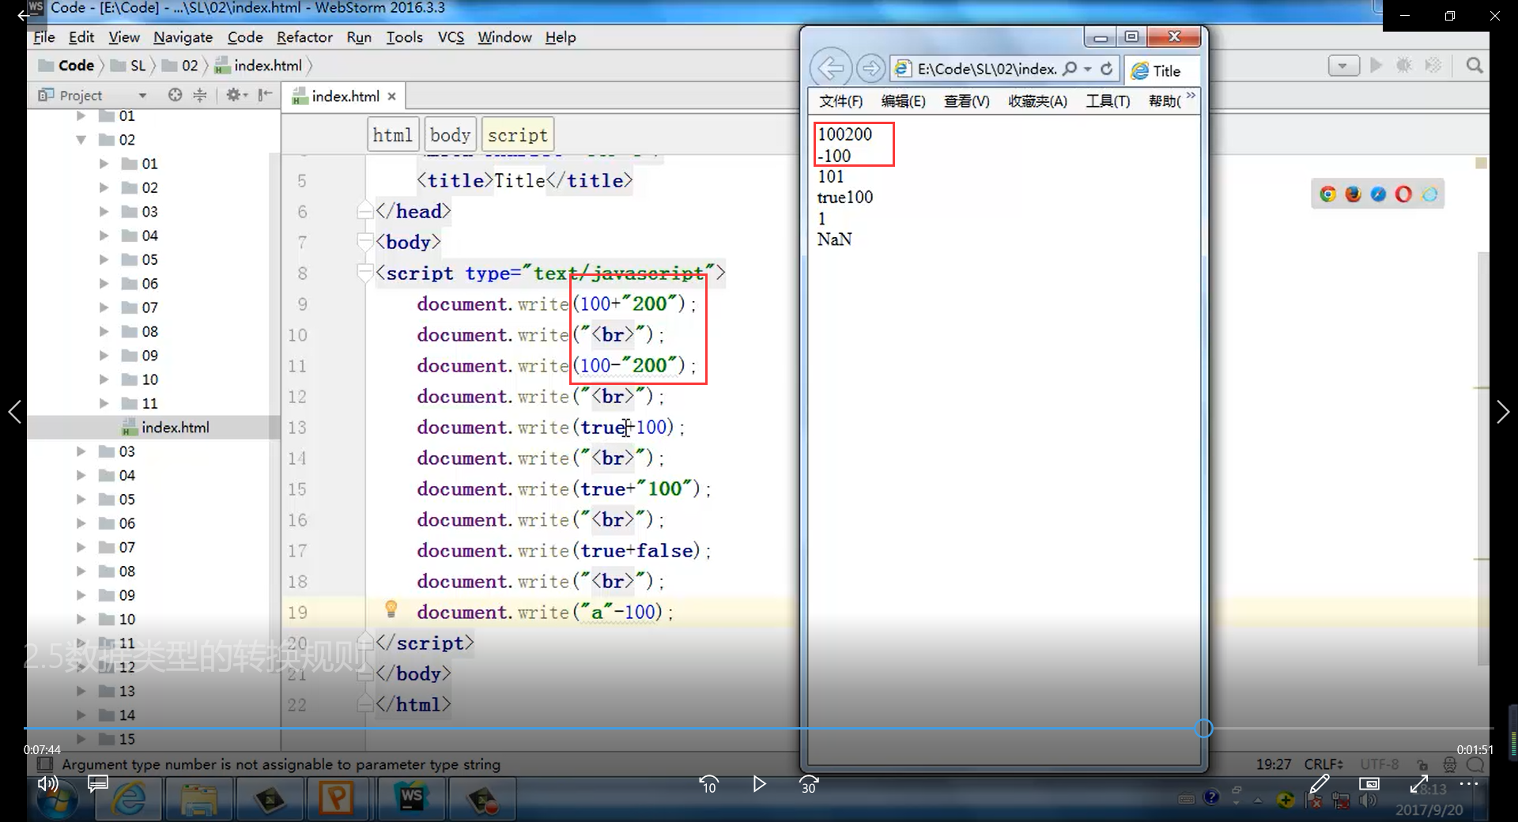1518x822 pixels.
Task: Open the IE address bar dropdown arrow
Action: 1088,69
